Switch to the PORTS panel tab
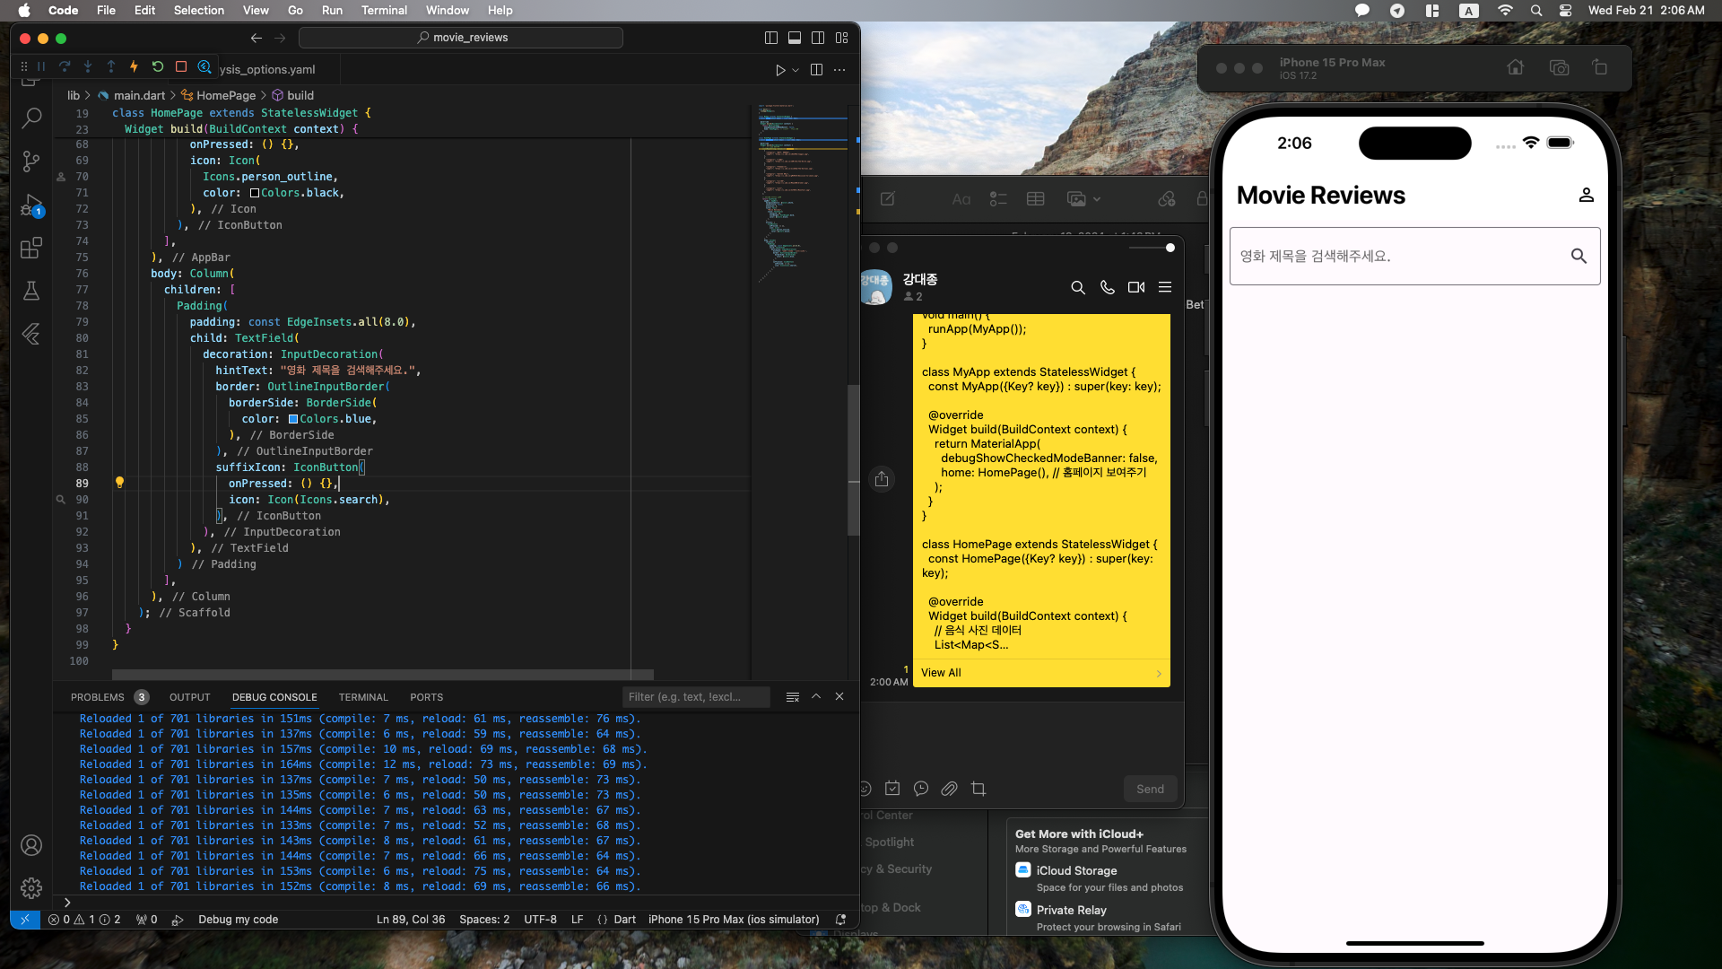 427,697
